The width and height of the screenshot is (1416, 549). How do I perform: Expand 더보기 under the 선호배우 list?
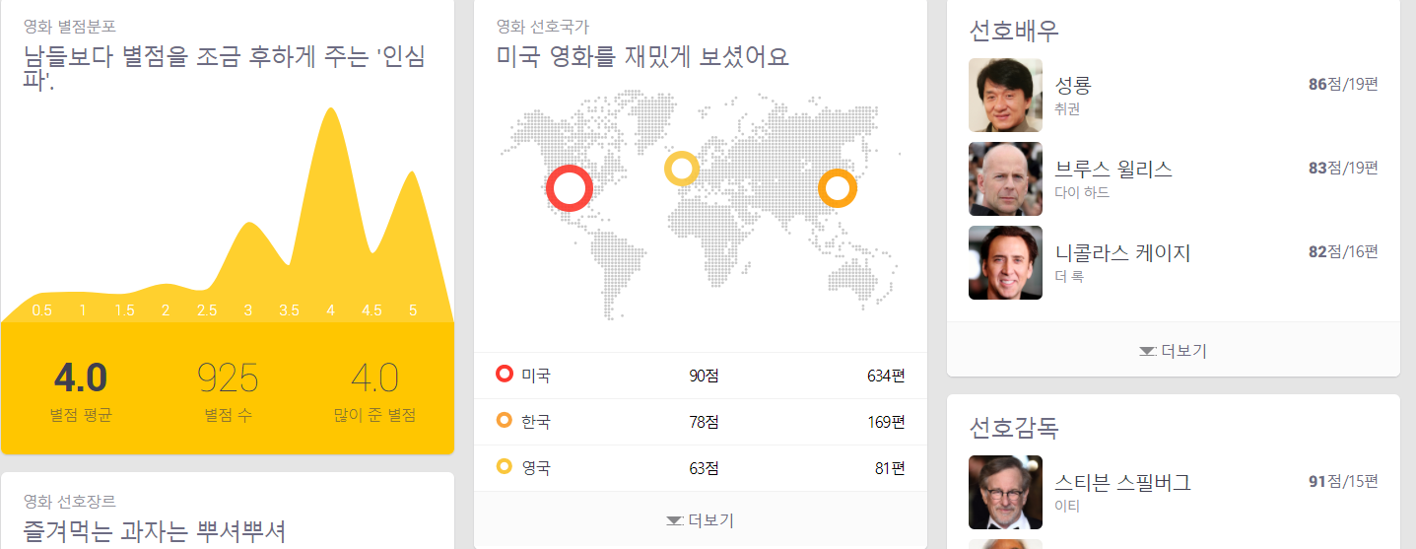pos(1173,350)
